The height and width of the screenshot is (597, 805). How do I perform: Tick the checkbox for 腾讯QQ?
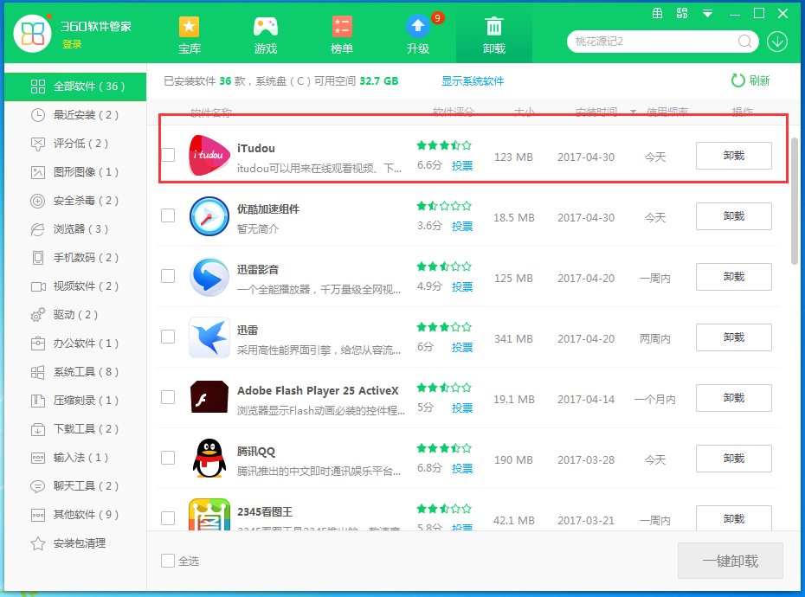168,458
